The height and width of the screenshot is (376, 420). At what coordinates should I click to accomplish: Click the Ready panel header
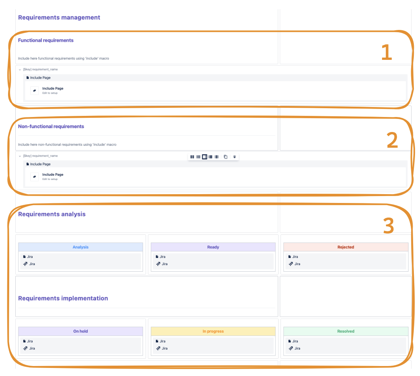(x=213, y=247)
